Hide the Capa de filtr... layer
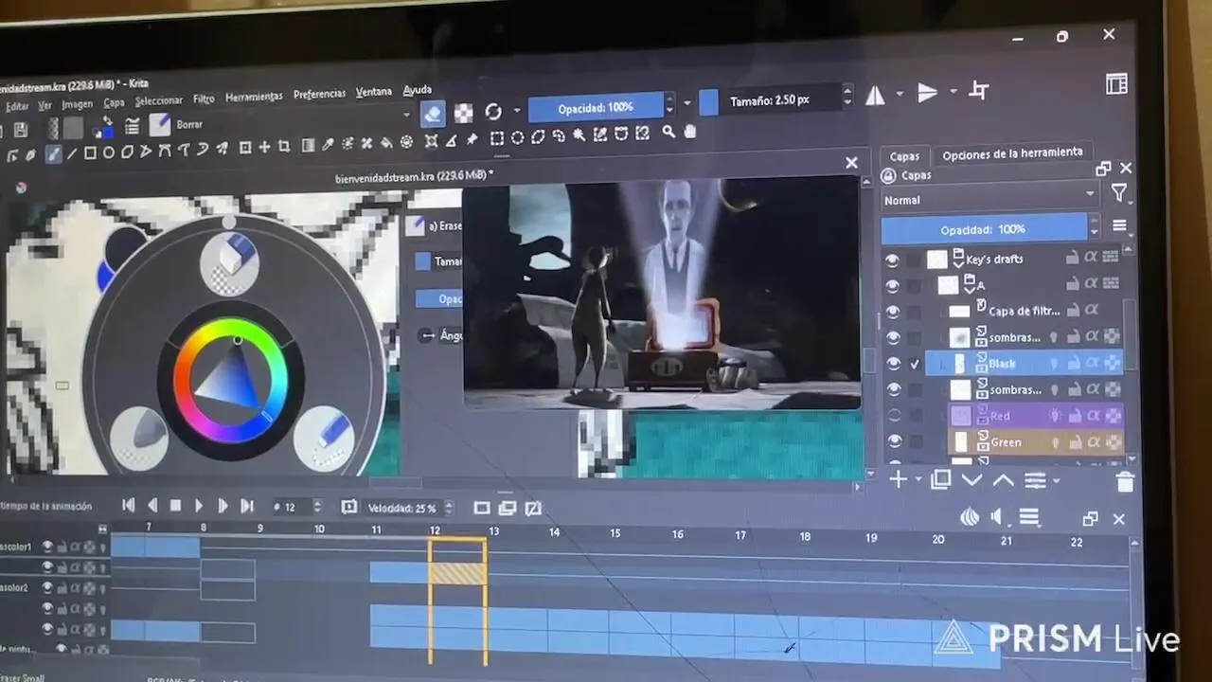The height and width of the screenshot is (682, 1212). [x=892, y=312]
